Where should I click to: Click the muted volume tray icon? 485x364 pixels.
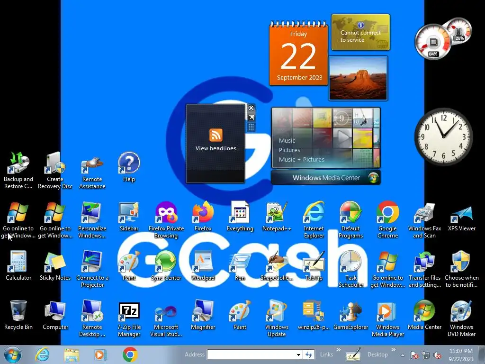(x=437, y=355)
